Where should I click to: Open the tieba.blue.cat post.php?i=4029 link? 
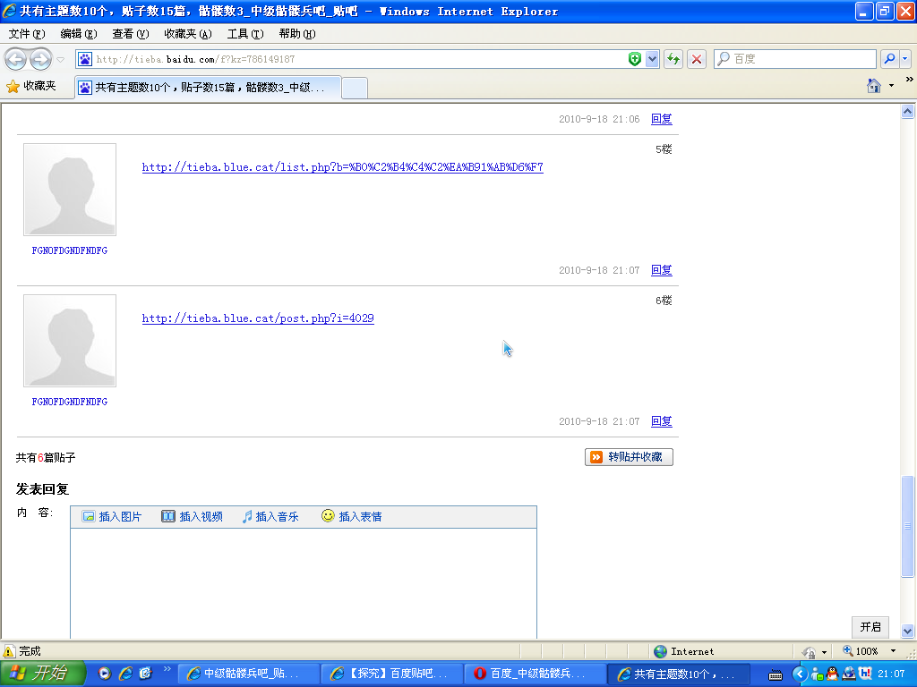tap(258, 318)
